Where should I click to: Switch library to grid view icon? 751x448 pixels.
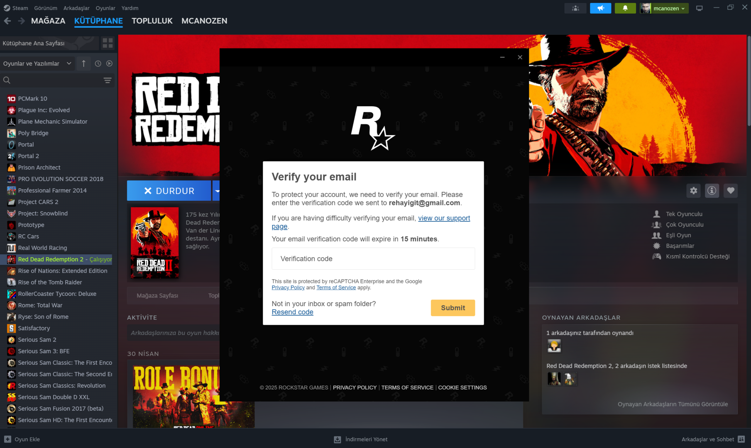(108, 43)
